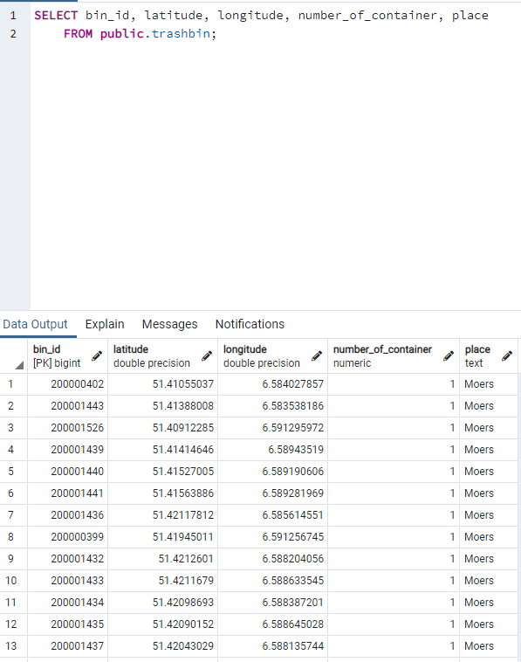
Task: Switch to the Explain tab
Action: (105, 324)
